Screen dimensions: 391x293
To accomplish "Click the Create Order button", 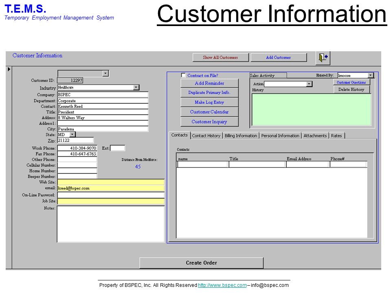I will pyautogui.click(x=201, y=263).
